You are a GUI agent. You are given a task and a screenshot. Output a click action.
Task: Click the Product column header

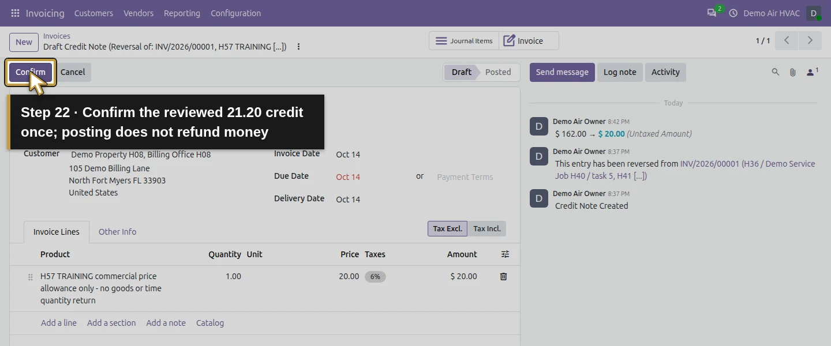tap(55, 254)
